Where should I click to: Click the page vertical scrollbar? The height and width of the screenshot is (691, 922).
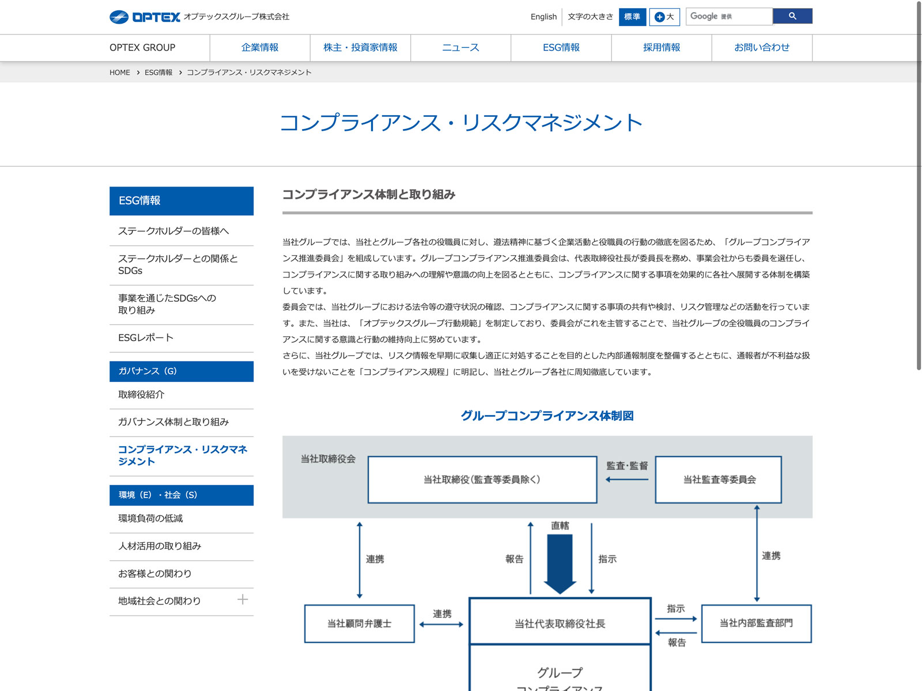(x=919, y=184)
